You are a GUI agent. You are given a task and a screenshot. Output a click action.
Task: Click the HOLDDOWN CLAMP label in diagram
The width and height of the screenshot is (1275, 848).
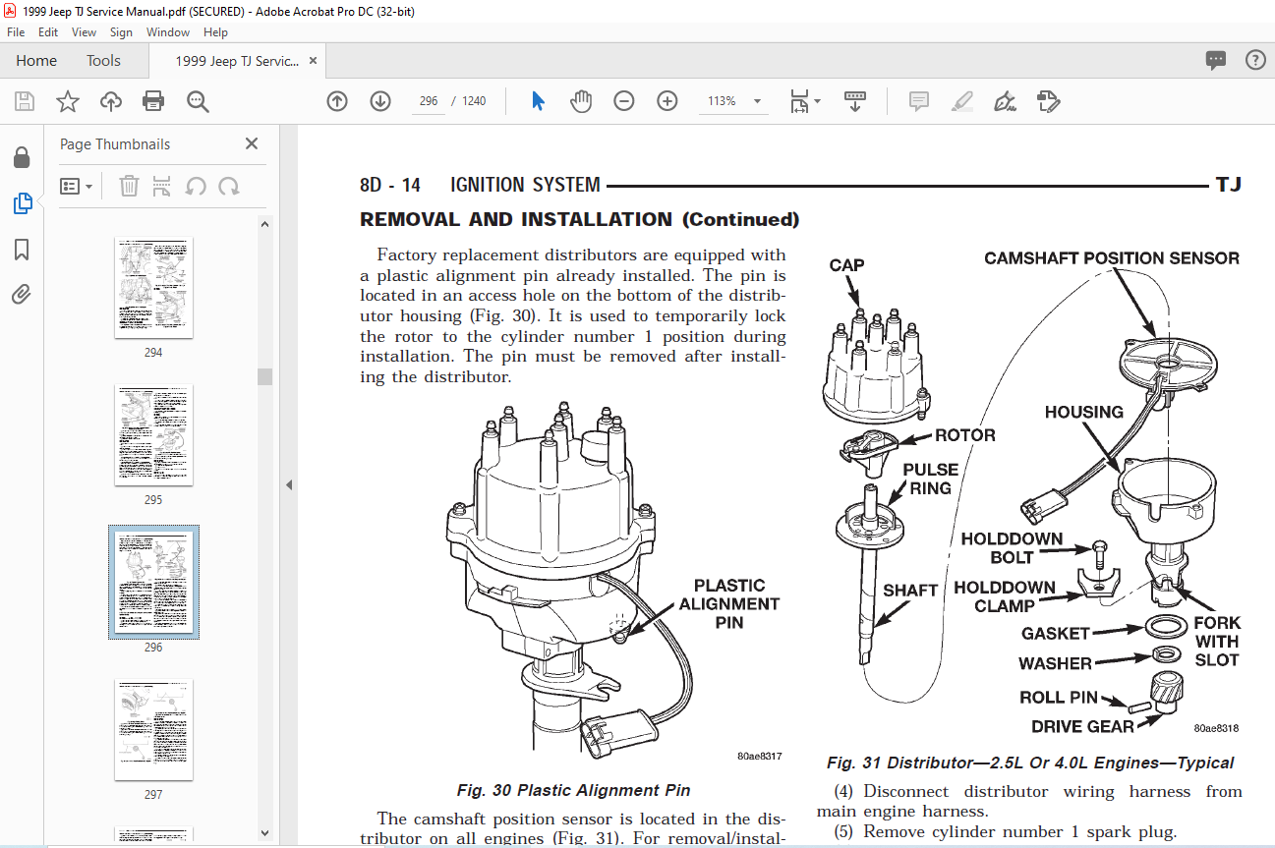click(1004, 596)
